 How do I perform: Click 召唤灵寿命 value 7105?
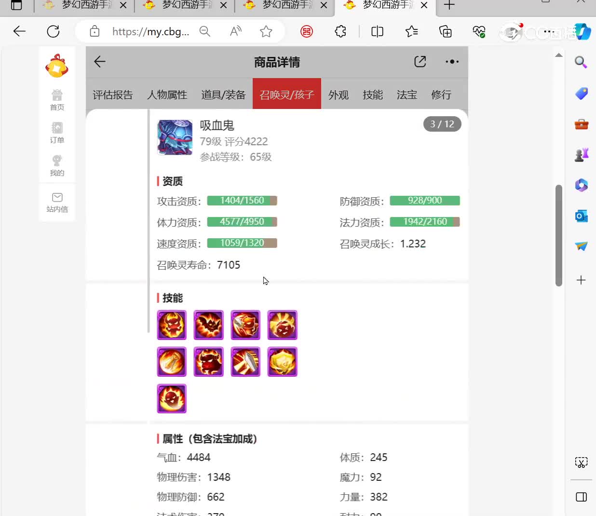(229, 265)
